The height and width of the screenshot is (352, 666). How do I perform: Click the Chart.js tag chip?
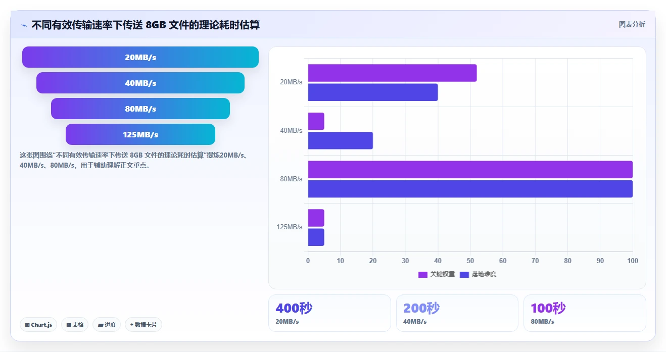point(38,325)
